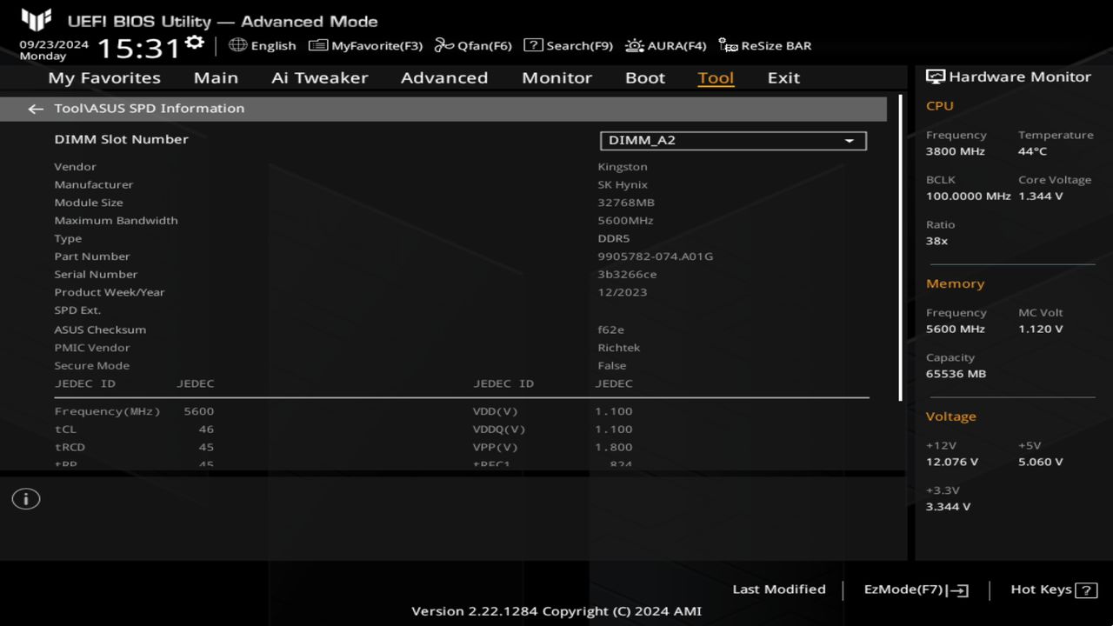
Task: Click the clock time 15:31
Action: [x=138, y=47]
